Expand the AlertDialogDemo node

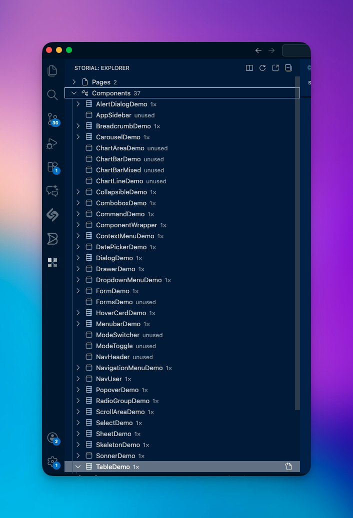[78, 104]
